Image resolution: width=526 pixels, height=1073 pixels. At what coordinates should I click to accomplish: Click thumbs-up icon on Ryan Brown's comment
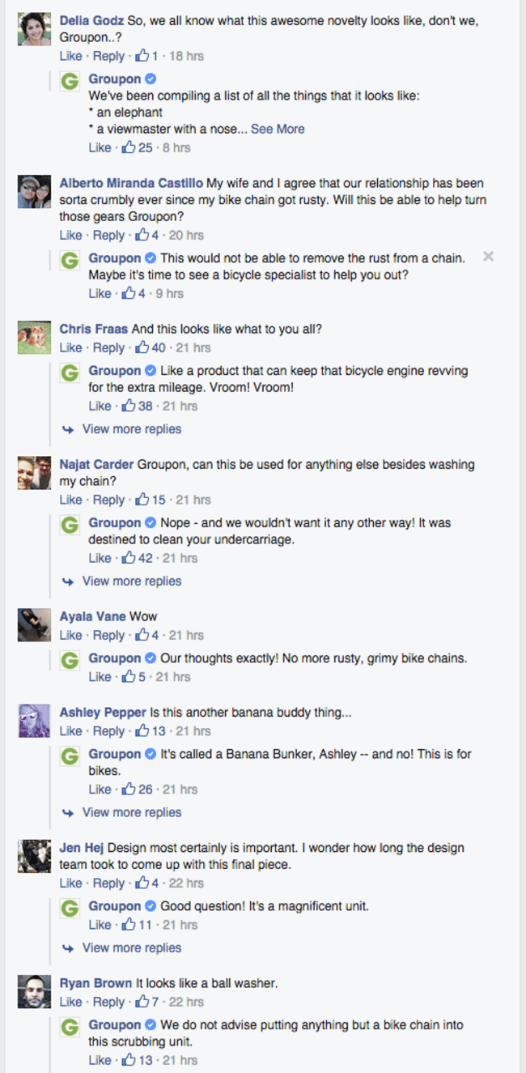[x=142, y=1003]
